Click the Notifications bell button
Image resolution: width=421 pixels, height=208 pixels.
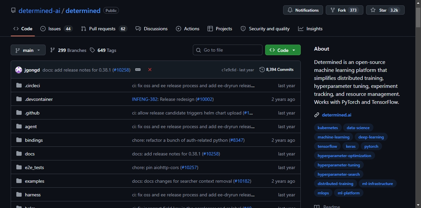[x=303, y=10]
